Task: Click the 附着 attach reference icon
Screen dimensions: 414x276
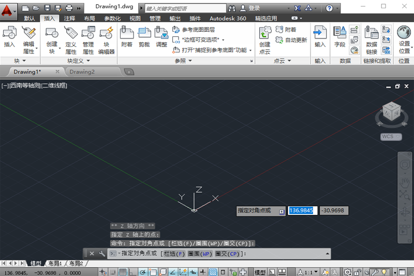Action: point(127,36)
